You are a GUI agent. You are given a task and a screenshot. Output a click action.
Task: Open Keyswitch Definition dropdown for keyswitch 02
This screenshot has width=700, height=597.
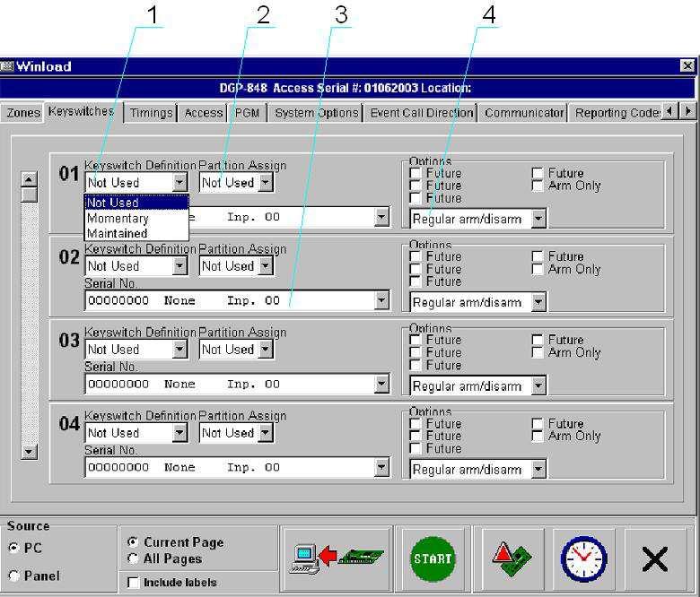point(179,265)
